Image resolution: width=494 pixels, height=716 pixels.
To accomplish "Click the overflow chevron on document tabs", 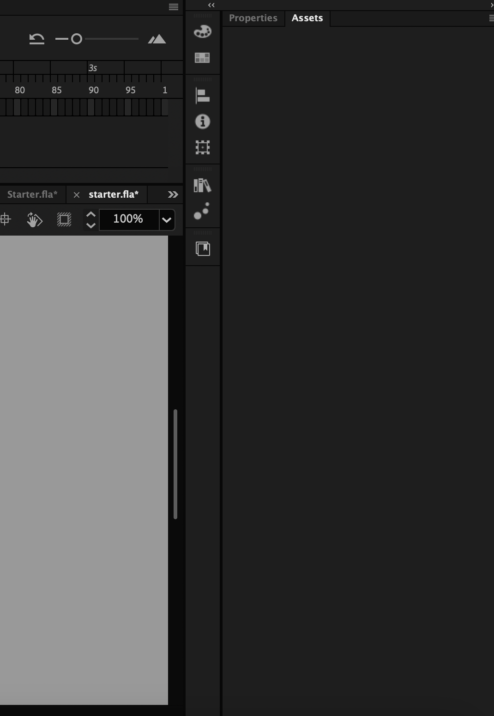I will pyautogui.click(x=172, y=194).
